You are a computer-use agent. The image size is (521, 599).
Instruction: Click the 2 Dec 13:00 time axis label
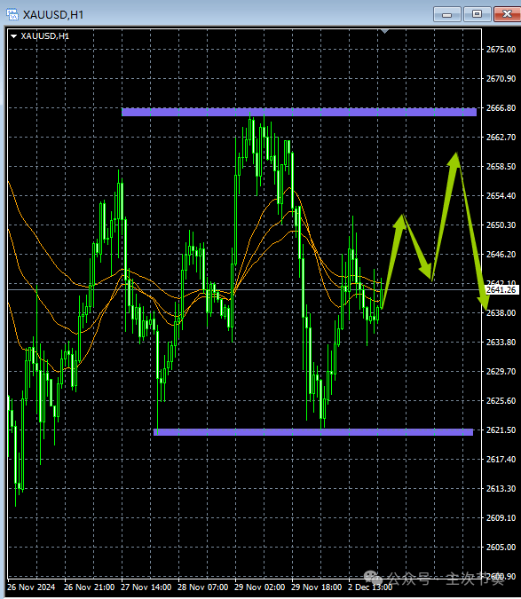[x=370, y=587]
